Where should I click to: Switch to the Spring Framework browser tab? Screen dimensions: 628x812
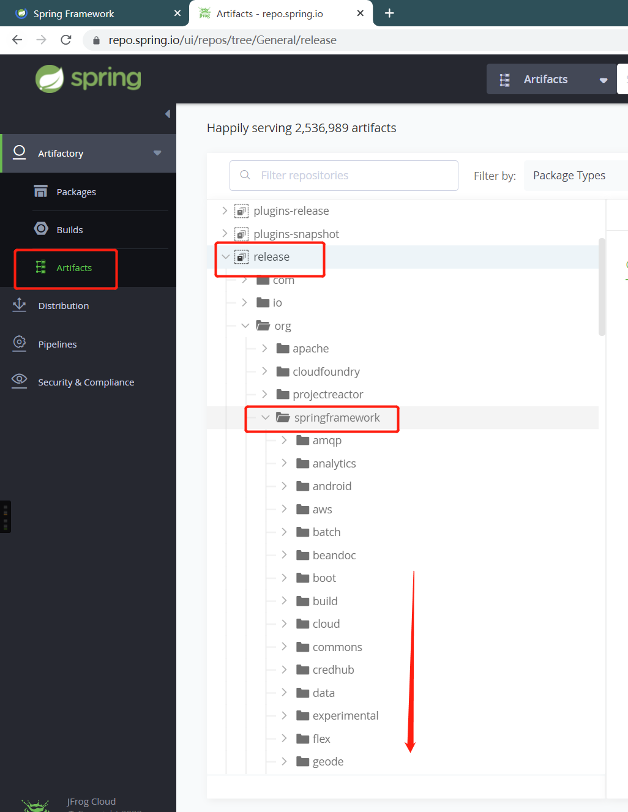click(x=73, y=13)
